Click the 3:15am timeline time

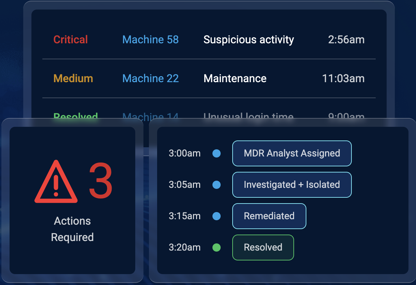coord(184,216)
